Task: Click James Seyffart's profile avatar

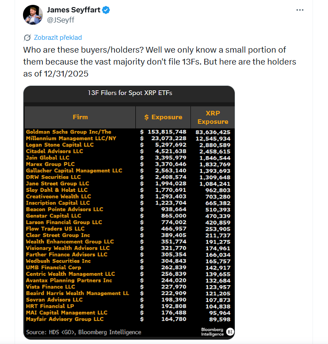Action: 33,15
